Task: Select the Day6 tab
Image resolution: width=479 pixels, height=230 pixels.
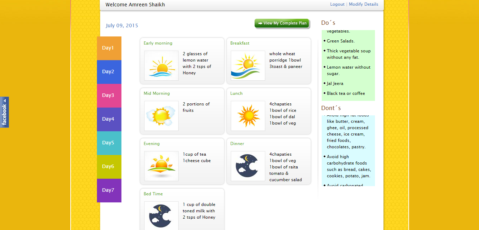Action: coord(109,167)
